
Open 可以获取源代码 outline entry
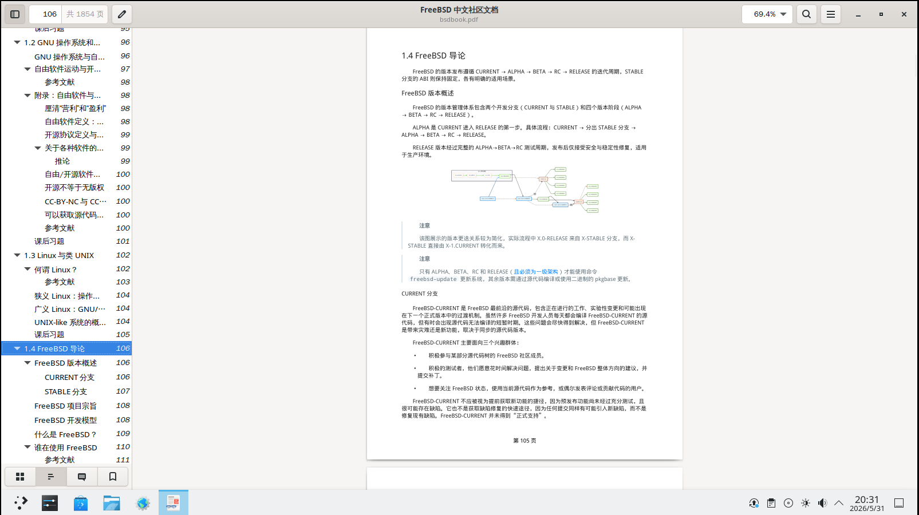(x=74, y=215)
